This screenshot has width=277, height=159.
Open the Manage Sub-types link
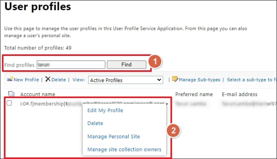click(199, 80)
